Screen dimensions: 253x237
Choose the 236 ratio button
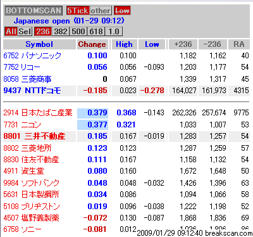[x=43, y=32]
